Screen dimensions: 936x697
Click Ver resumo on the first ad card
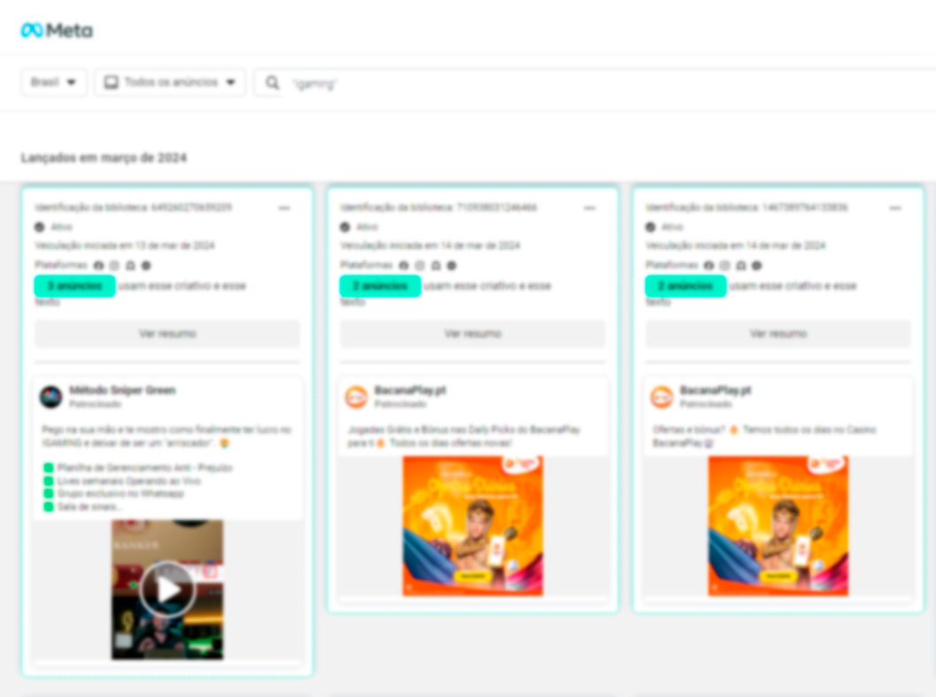click(x=167, y=334)
